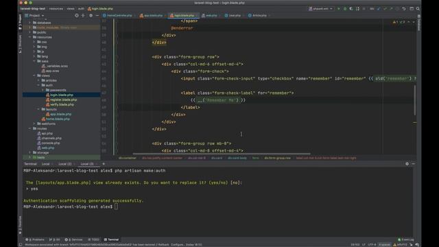Open register.blade.php in project tree
Image resolution: width=439 pixels, height=247 pixels.
click(63, 99)
